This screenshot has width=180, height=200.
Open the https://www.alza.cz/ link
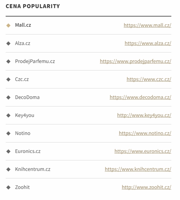coord(148,43)
